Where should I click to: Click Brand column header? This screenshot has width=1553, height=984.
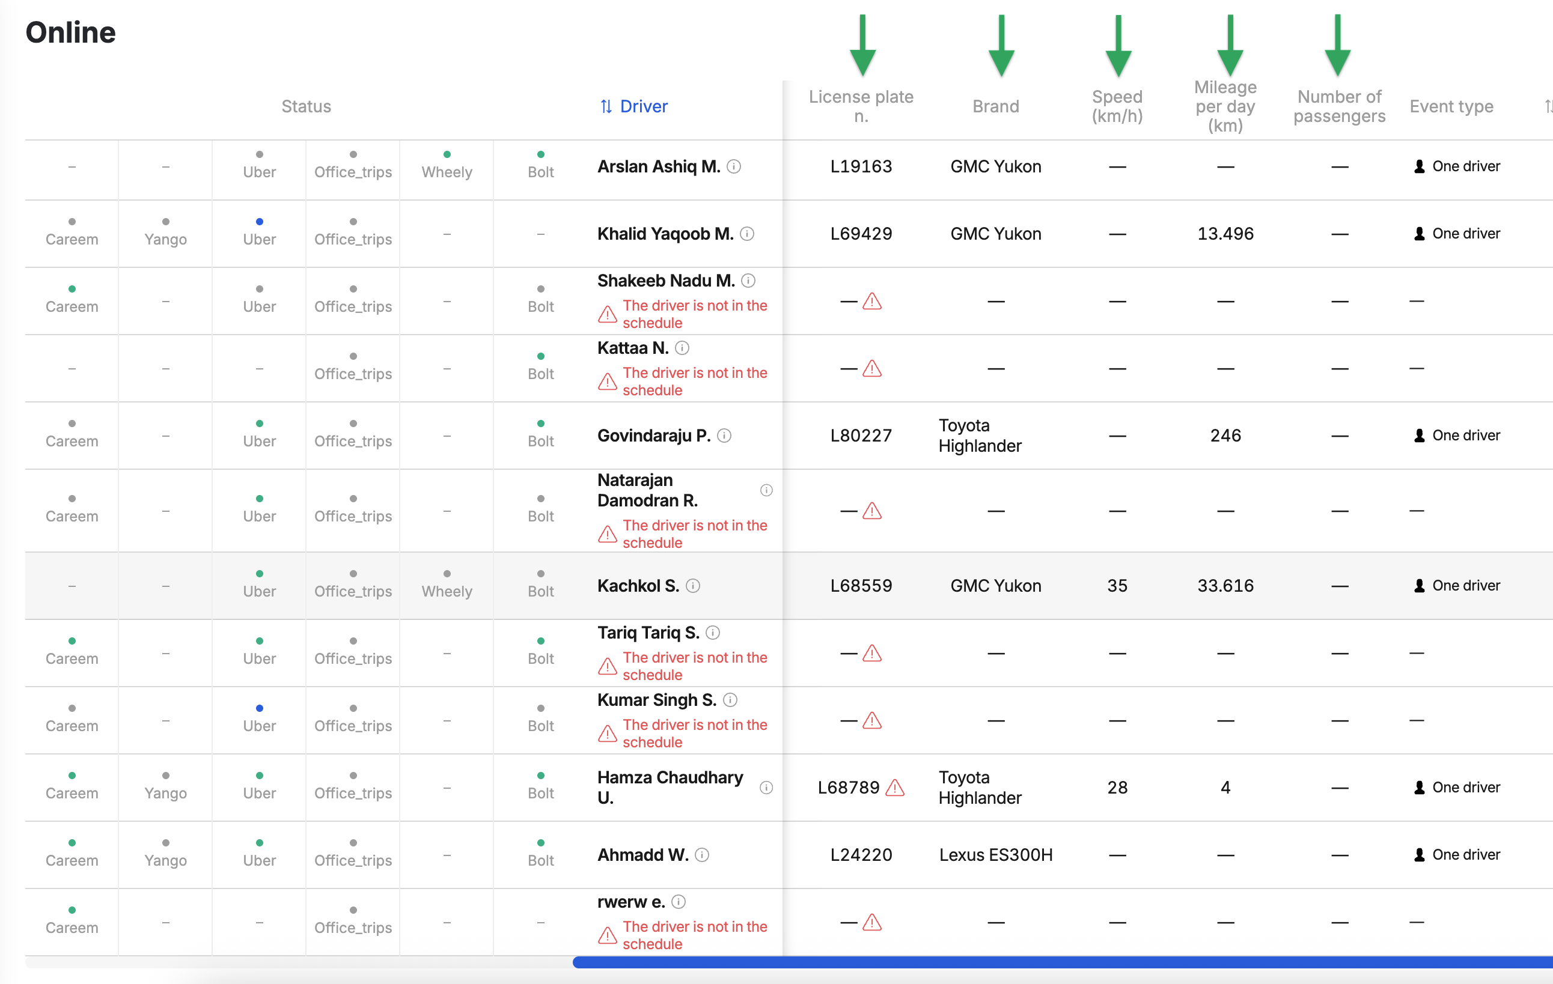coord(996,106)
